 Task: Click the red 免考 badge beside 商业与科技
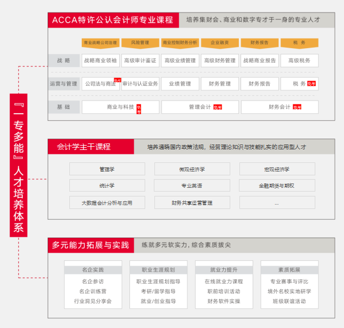click(x=139, y=108)
